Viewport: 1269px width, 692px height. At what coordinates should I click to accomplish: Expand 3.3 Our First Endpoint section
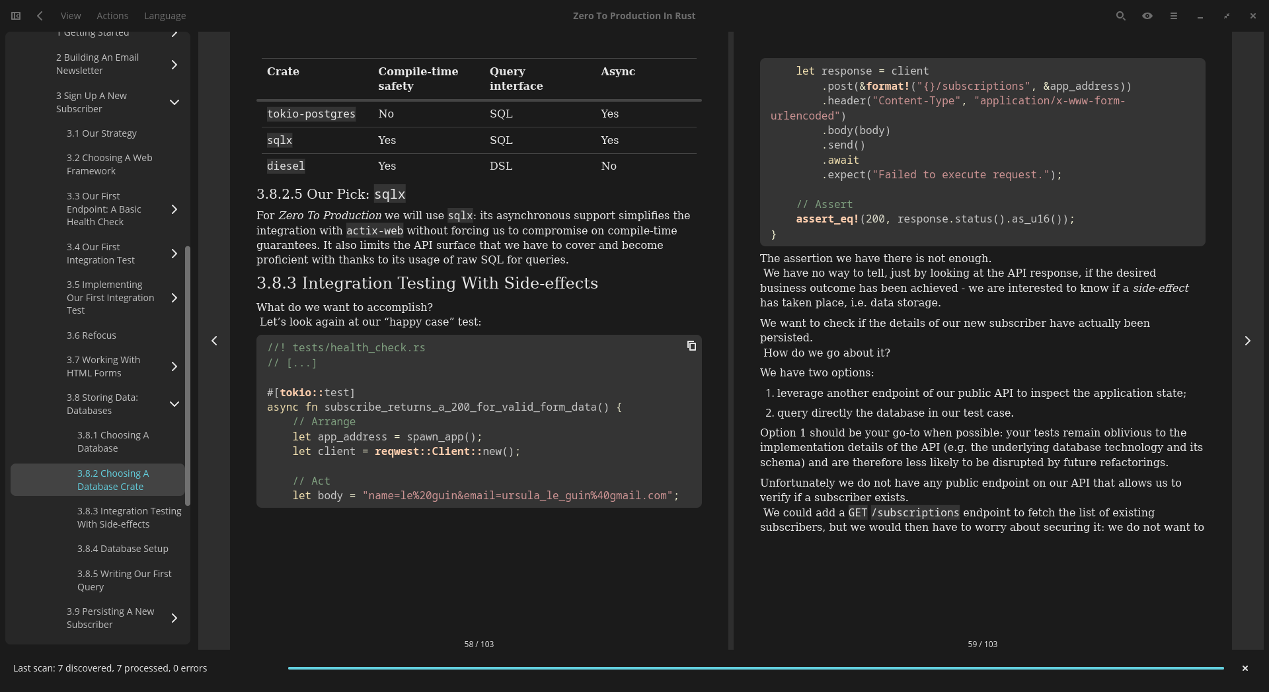click(x=174, y=209)
